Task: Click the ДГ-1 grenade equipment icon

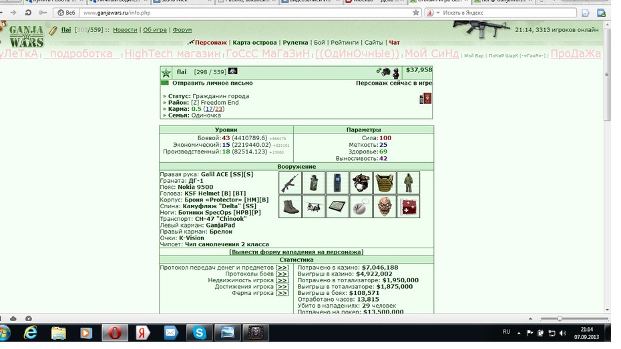Action: 314,183
